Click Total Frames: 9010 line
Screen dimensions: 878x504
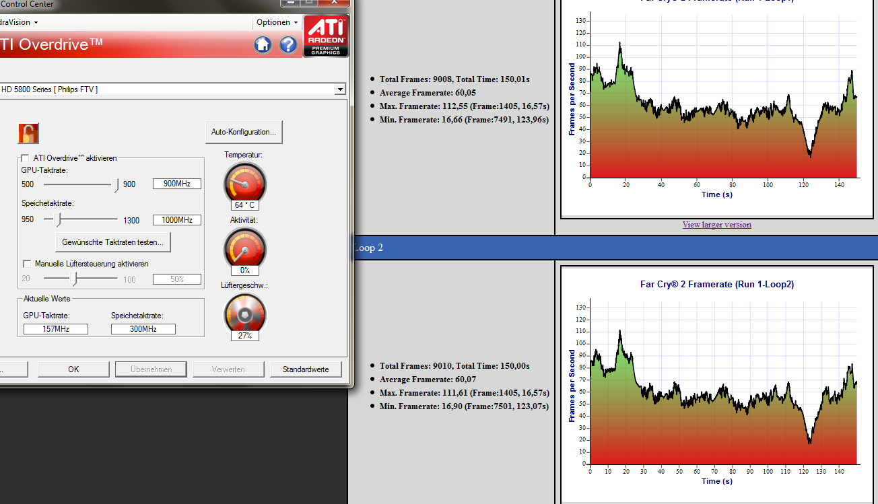coord(454,366)
